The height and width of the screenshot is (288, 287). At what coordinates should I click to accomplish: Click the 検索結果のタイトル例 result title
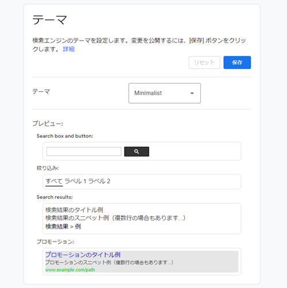pos(74,210)
